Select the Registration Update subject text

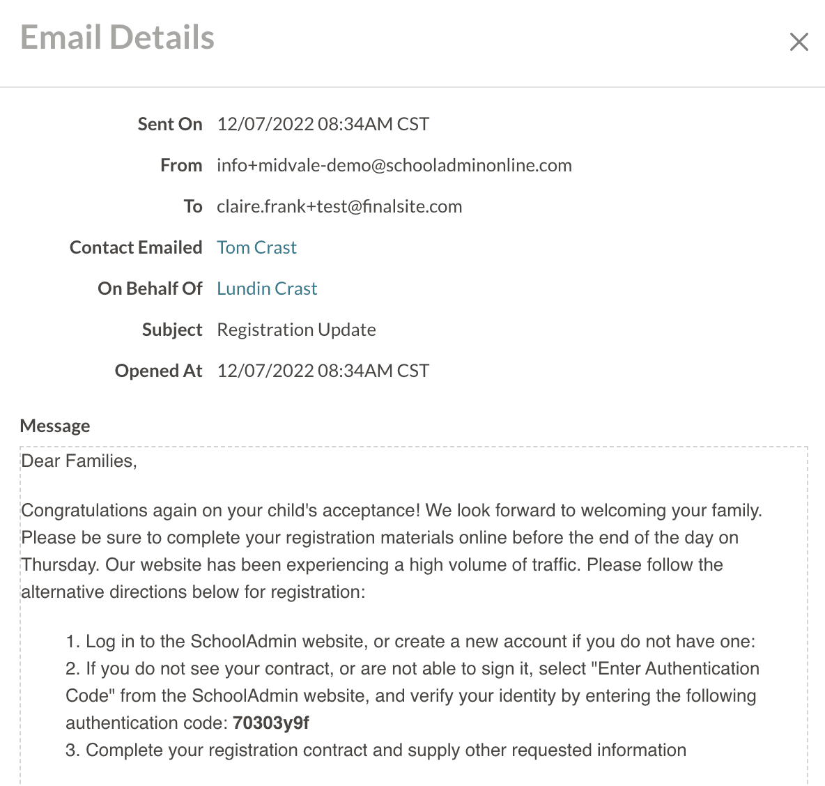pyautogui.click(x=296, y=330)
